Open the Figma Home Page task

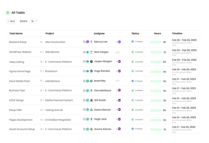point(20,71)
